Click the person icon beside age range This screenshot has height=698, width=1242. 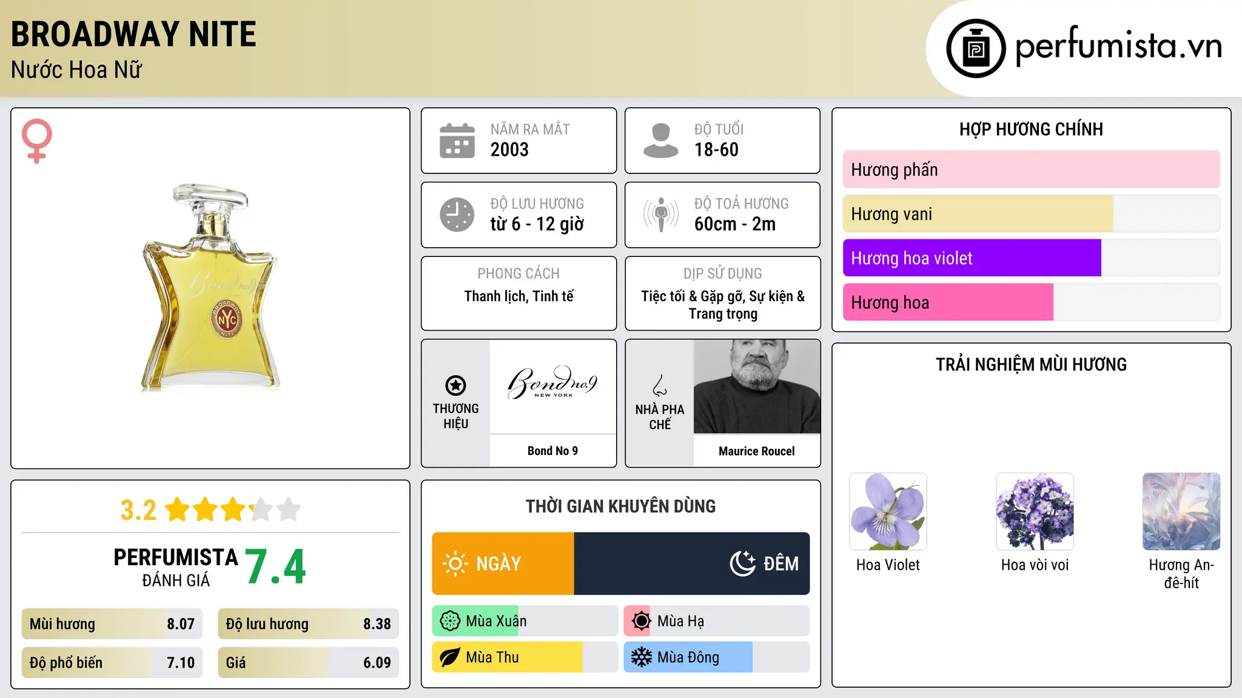coord(661,141)
